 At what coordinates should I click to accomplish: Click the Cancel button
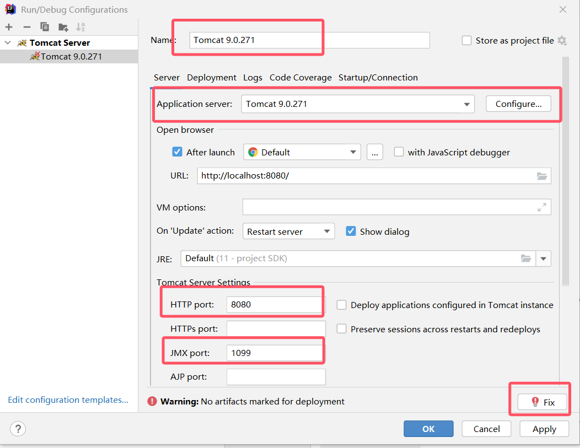click(486, 429)
